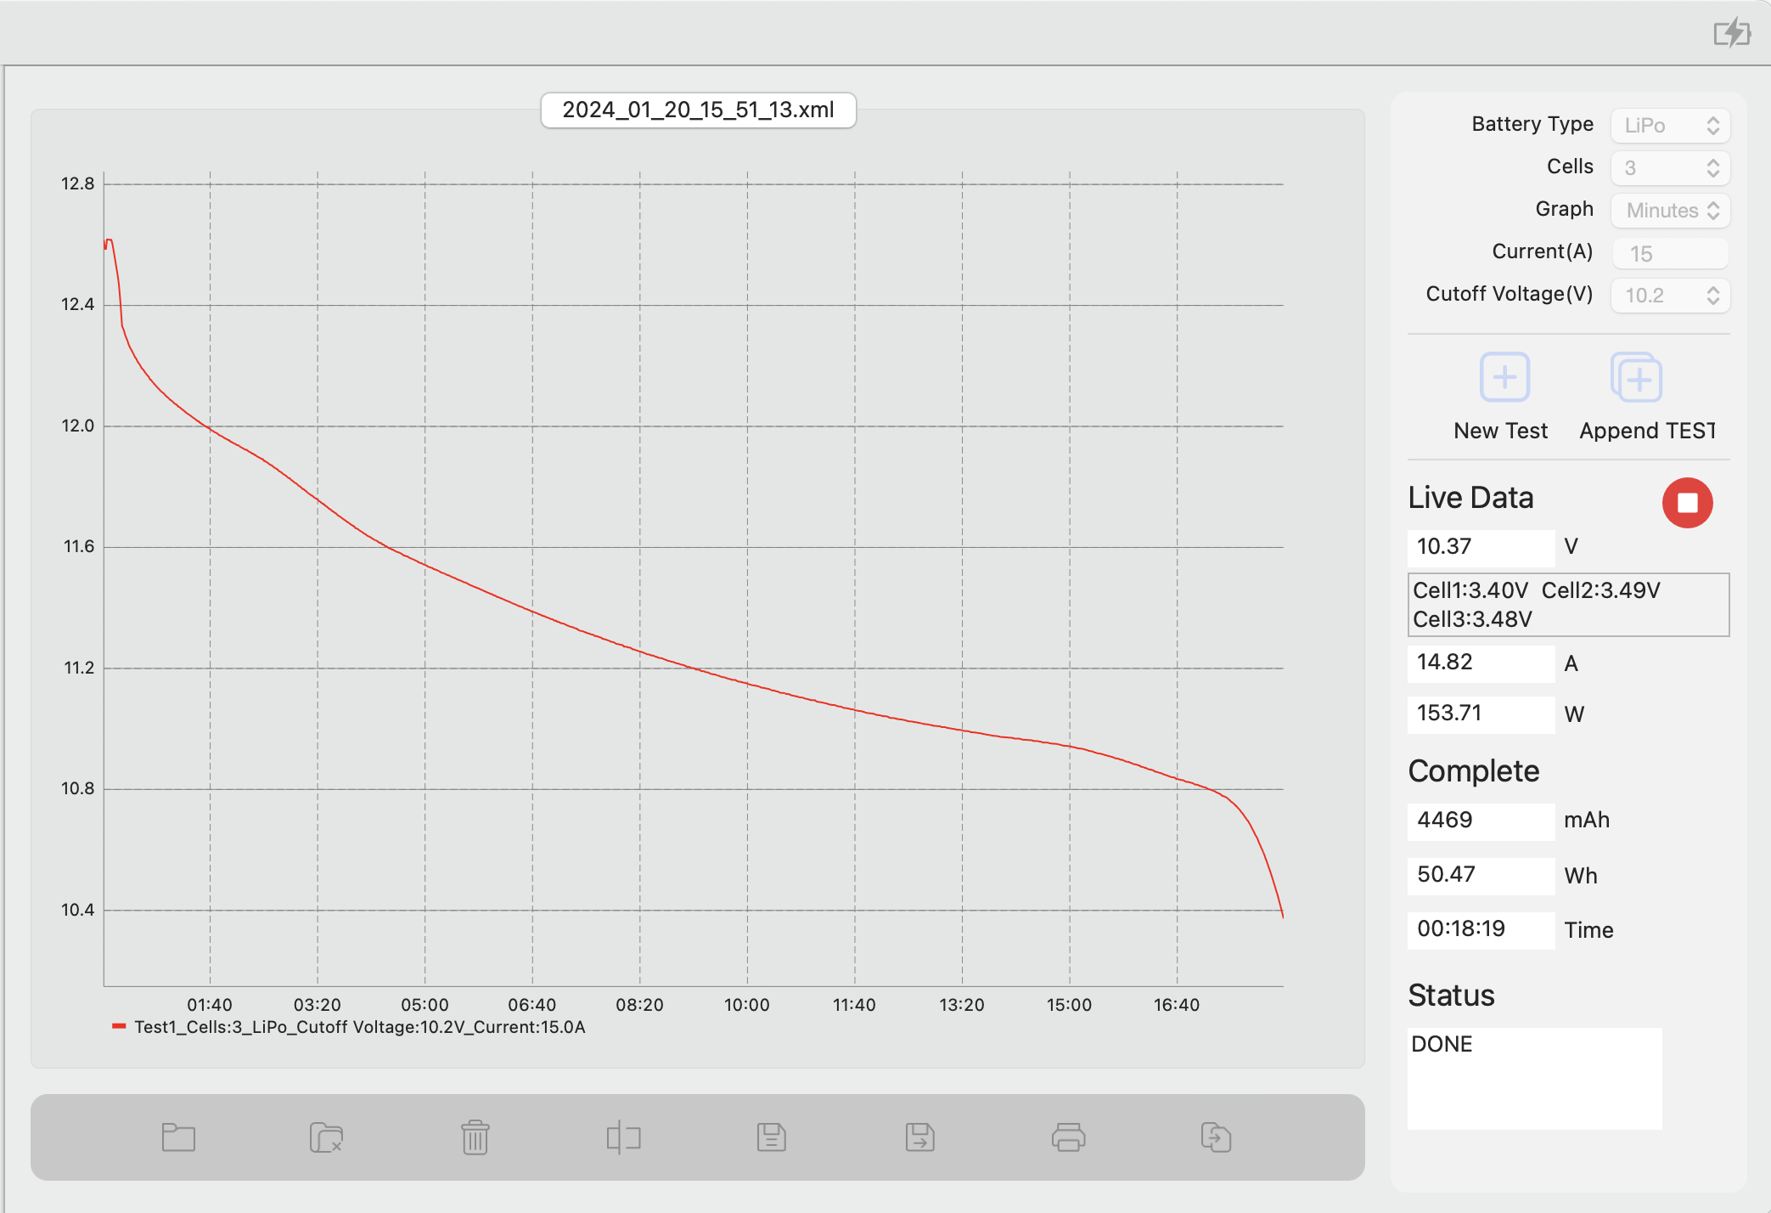Viewport: 1771px width, 1213px height.
Task: Click the Cutoff Voltage stepper arrows
Action: point(1712,296)
